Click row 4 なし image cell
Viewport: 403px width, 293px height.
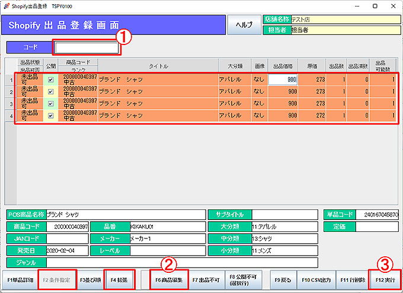260,116
